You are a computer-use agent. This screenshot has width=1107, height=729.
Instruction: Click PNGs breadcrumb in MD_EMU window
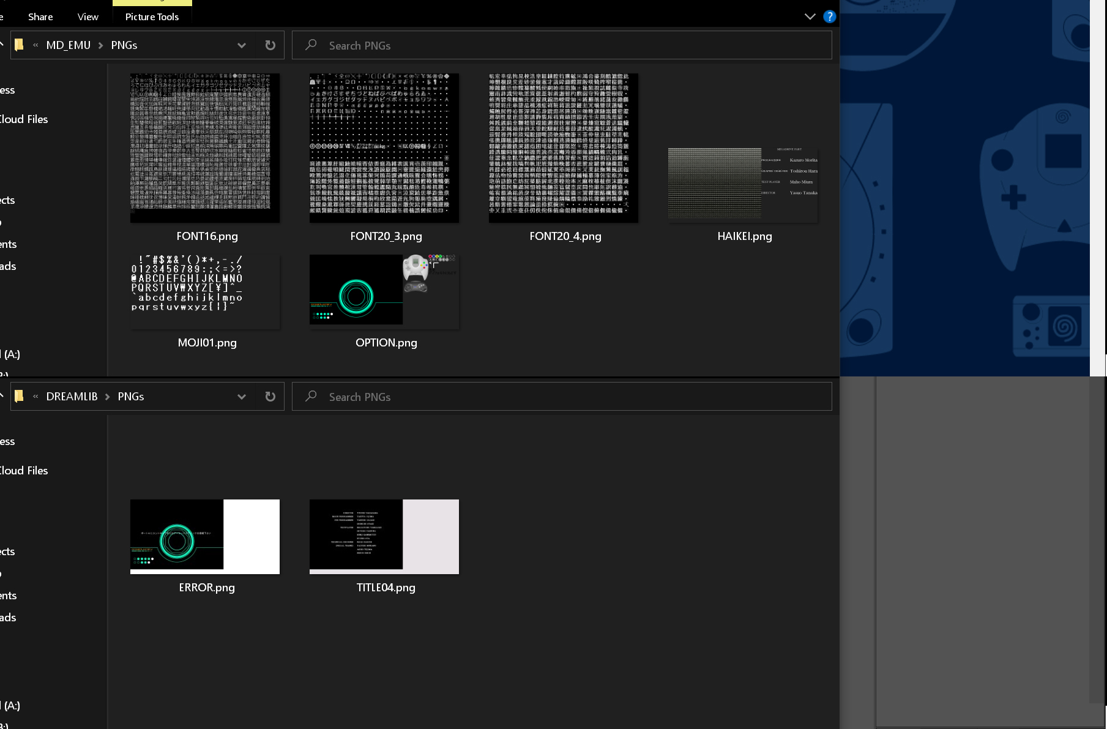[124, 45]
